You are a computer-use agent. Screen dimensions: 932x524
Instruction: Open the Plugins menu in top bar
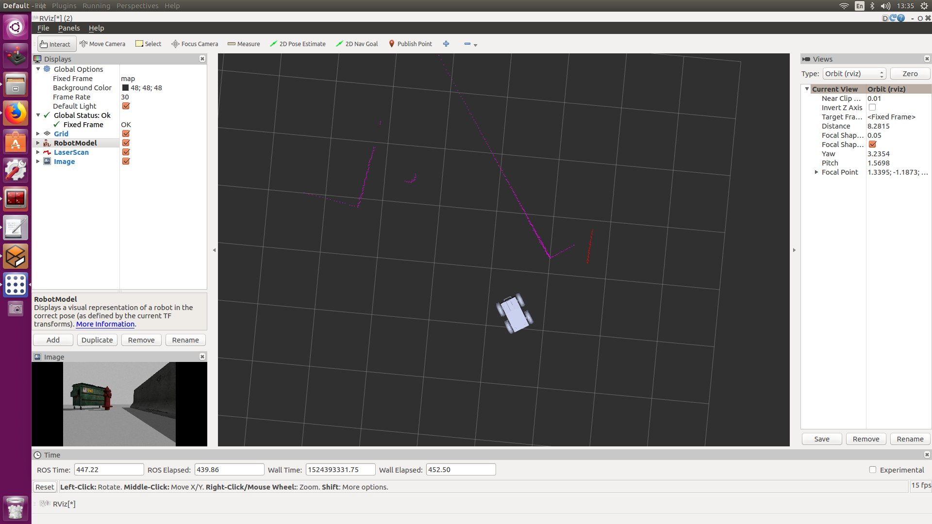64,6
